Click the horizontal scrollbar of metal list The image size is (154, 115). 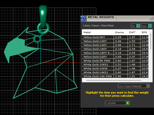(114, 80)
